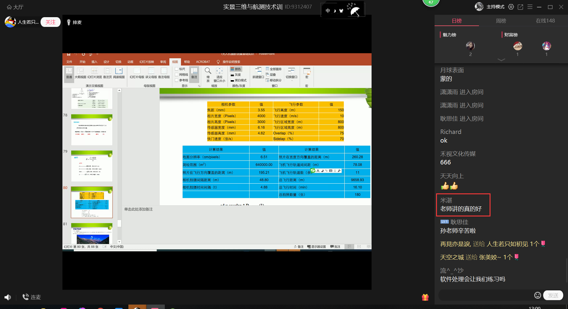Open room settings hexagon icon
568x309 pixels.
[511, 7]
